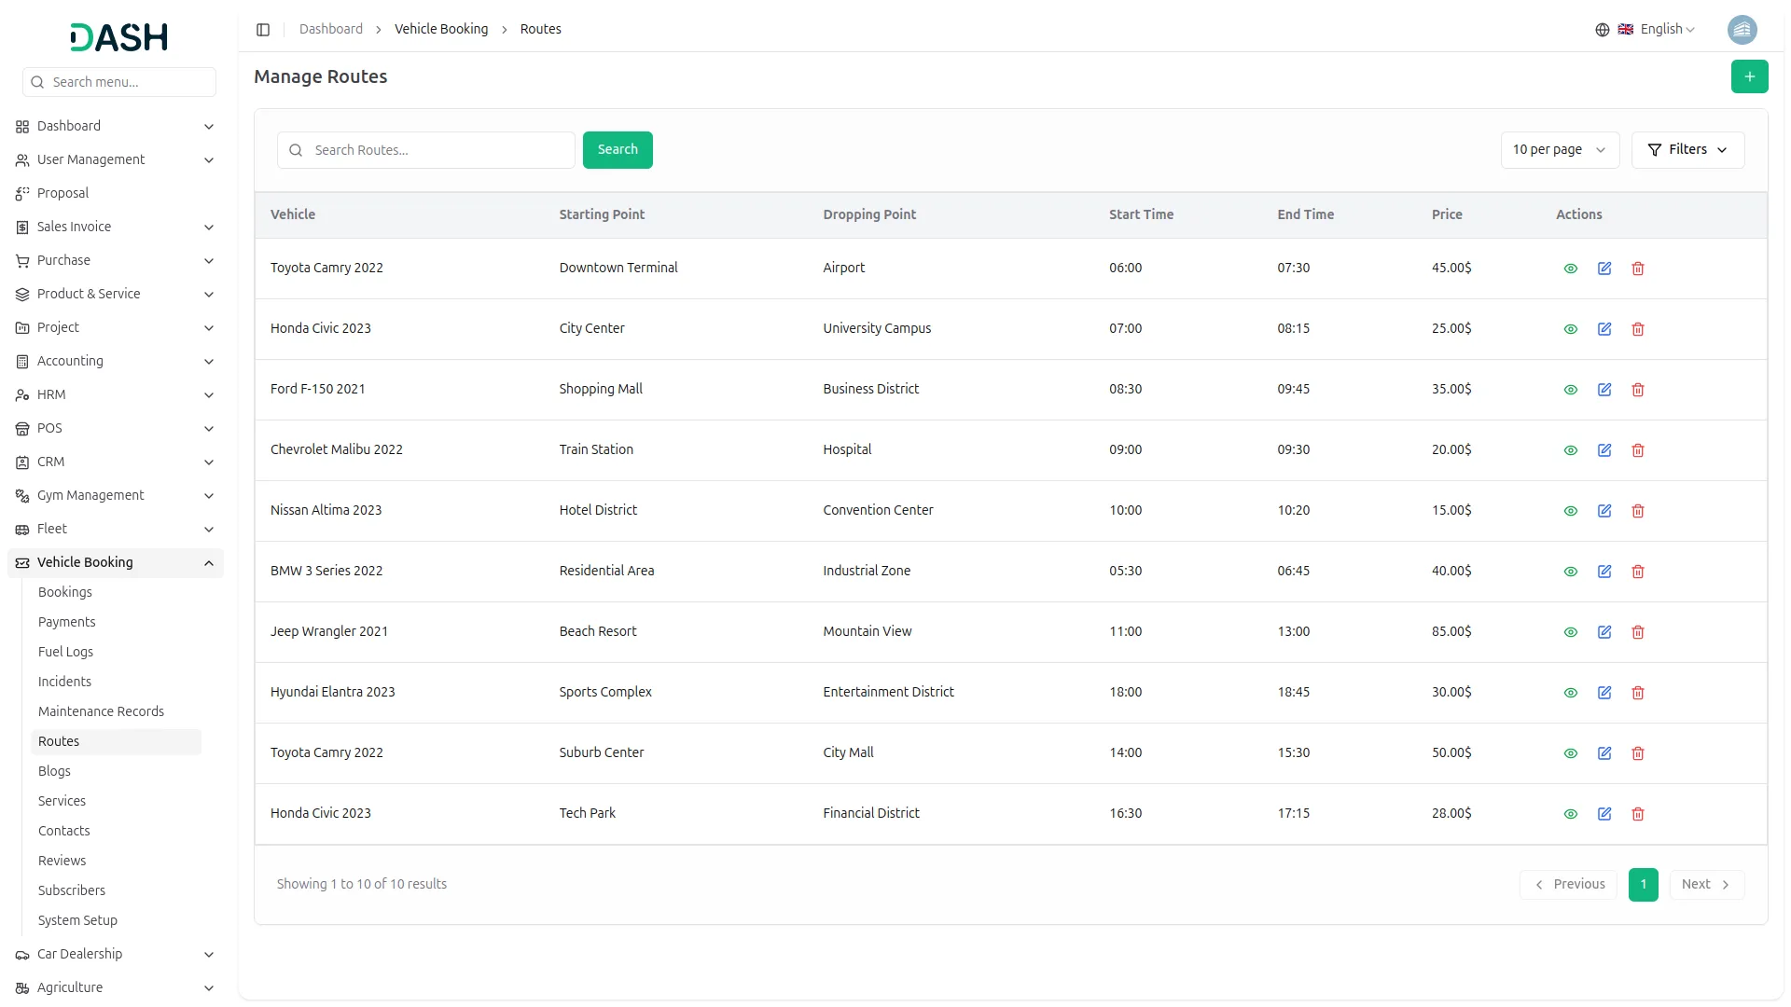Screen dimensions: 1791x1007
Task: Focus the Search Routes input field
Action: 438,150
